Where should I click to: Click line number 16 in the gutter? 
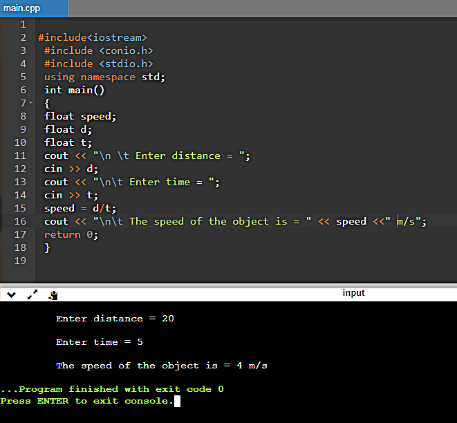20,221
